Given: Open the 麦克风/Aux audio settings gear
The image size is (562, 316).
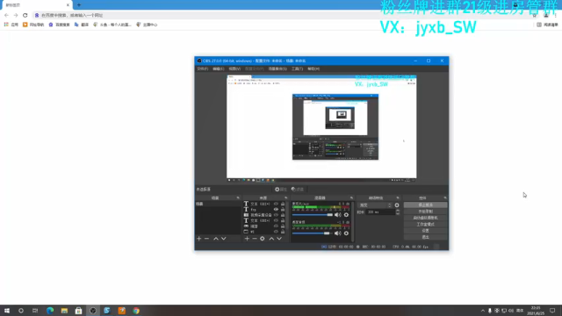Looking at the screenshot, I should (346, 215).
